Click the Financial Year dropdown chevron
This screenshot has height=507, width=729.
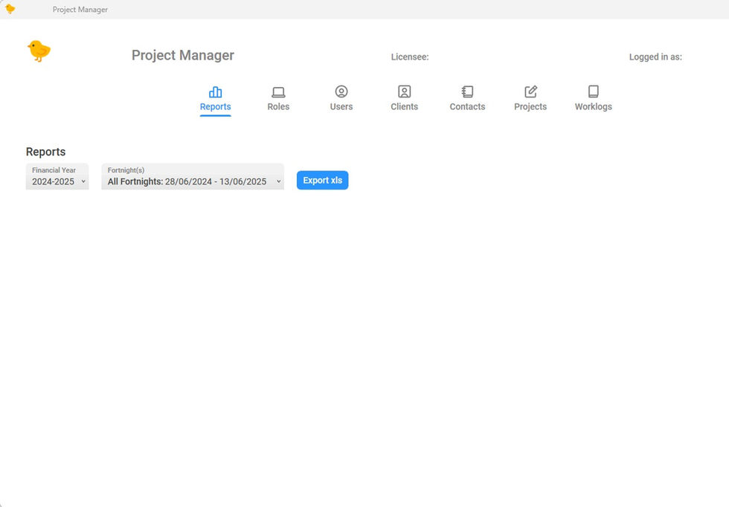tap(83, 181)
